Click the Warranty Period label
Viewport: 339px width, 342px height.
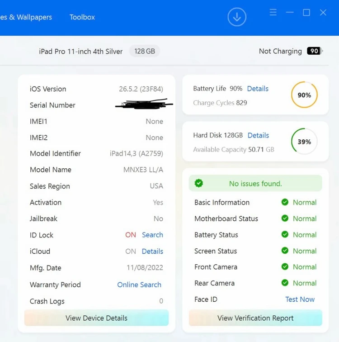point(55,285)
